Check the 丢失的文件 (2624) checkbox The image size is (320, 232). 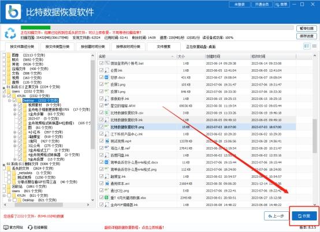(4, 169)
